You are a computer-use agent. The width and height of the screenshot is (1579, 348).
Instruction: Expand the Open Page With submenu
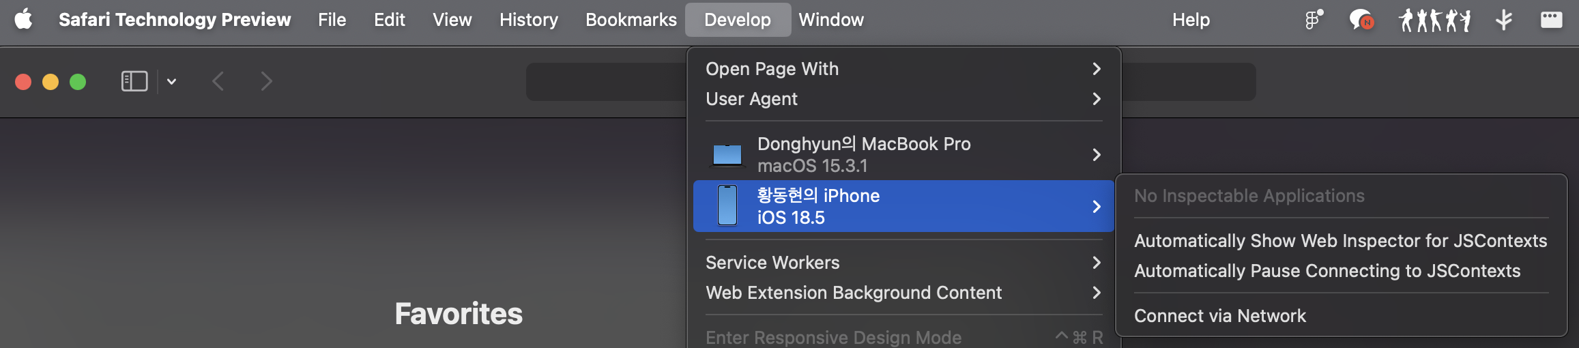tap(903, 69)
